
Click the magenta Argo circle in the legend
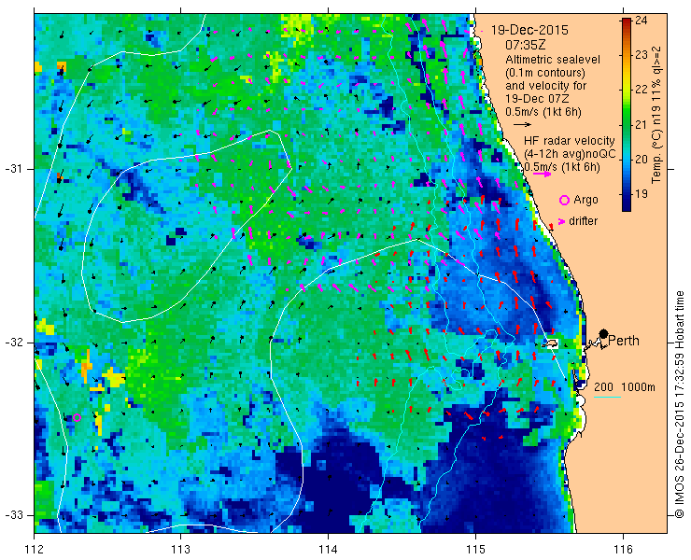pos(564,201)
